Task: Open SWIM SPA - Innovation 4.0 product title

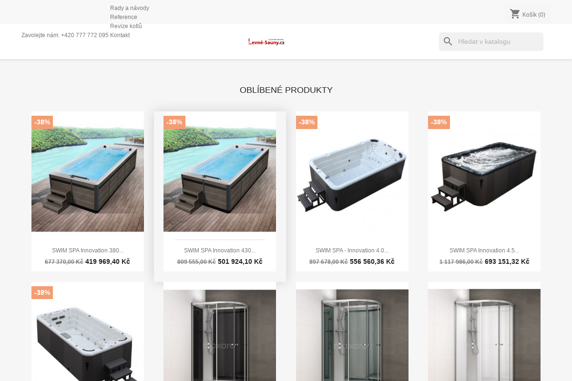Action: [352, 251]
